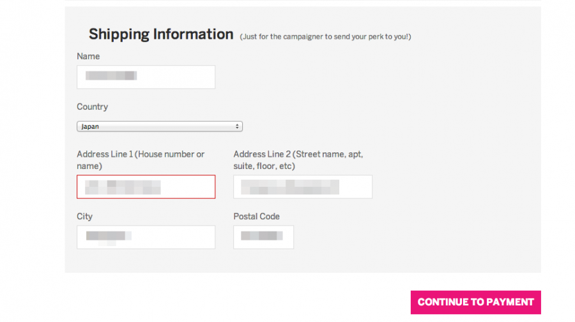Click the up-down arrows on Country select

pos(237,126)
